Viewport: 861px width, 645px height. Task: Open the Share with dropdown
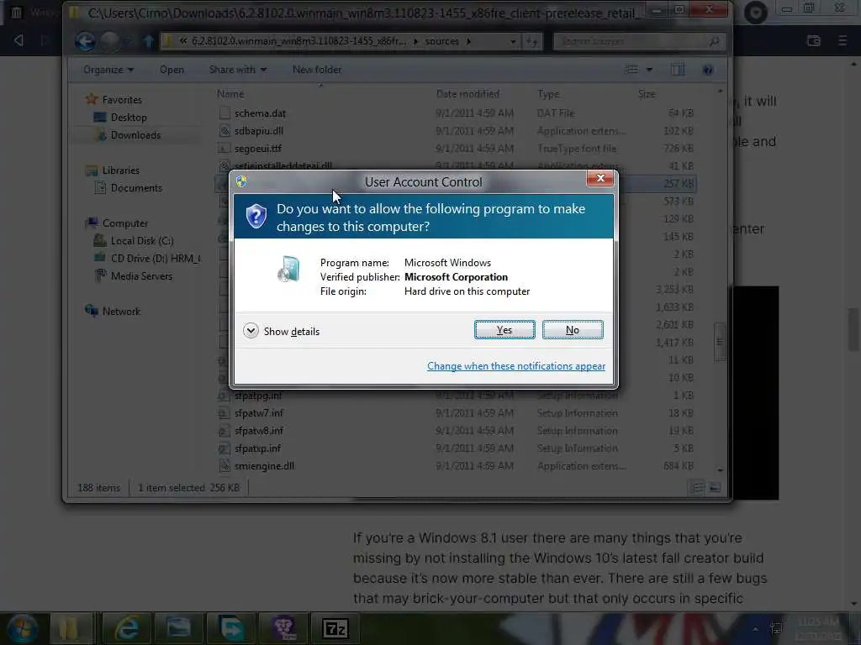pyautogui.click(x=237, y=70)
